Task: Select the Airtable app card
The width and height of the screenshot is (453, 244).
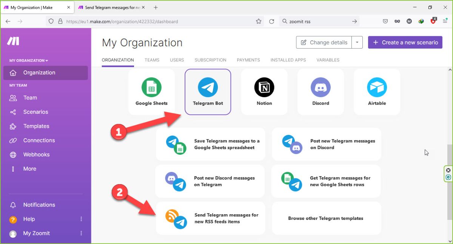Action: pos(377,92)
